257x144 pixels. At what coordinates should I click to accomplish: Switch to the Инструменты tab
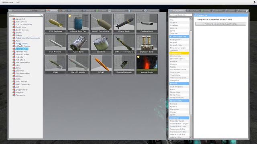coord(177,11)
